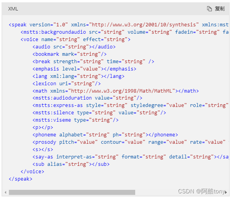Click the mstts:backgroundaudio line
Viewport: 231px width, 198px height.
tap(125, 32)
